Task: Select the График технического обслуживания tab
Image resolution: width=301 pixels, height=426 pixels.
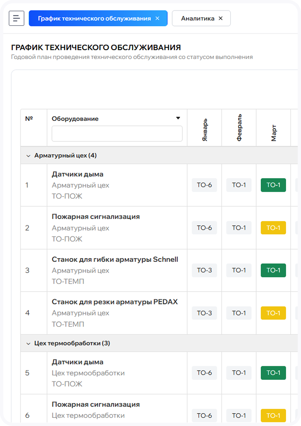Action: click(94, 18)
